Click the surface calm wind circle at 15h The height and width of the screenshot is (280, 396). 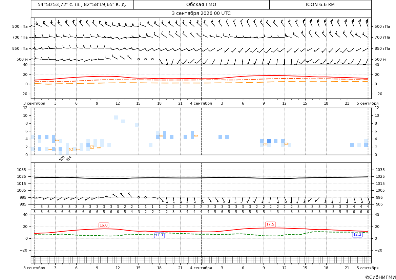click(x=139, y=197)
